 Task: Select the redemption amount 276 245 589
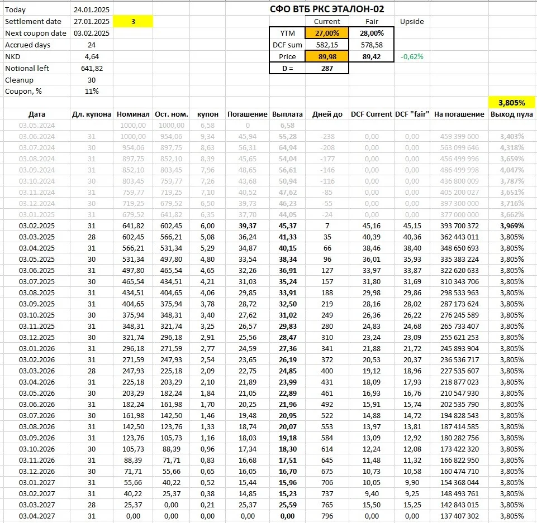[459, 315]
